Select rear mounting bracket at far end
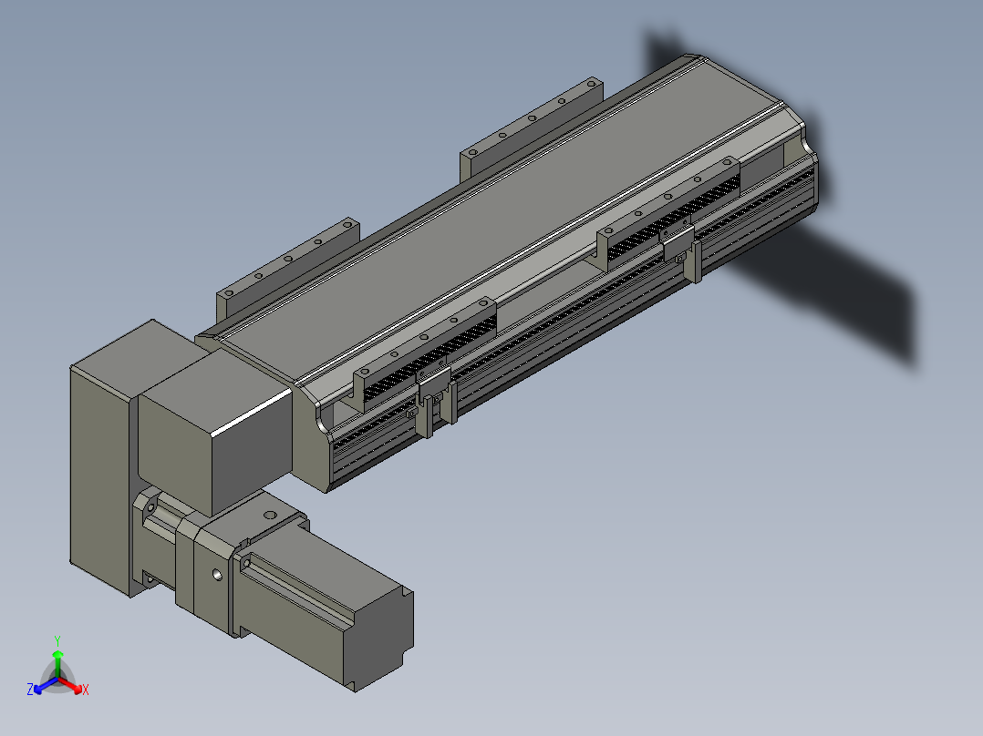The width and height of the screenshot is (983, 736). 530,128
